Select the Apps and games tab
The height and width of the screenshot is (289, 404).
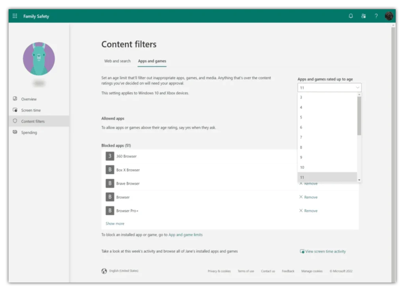click(x=152, y=61)
